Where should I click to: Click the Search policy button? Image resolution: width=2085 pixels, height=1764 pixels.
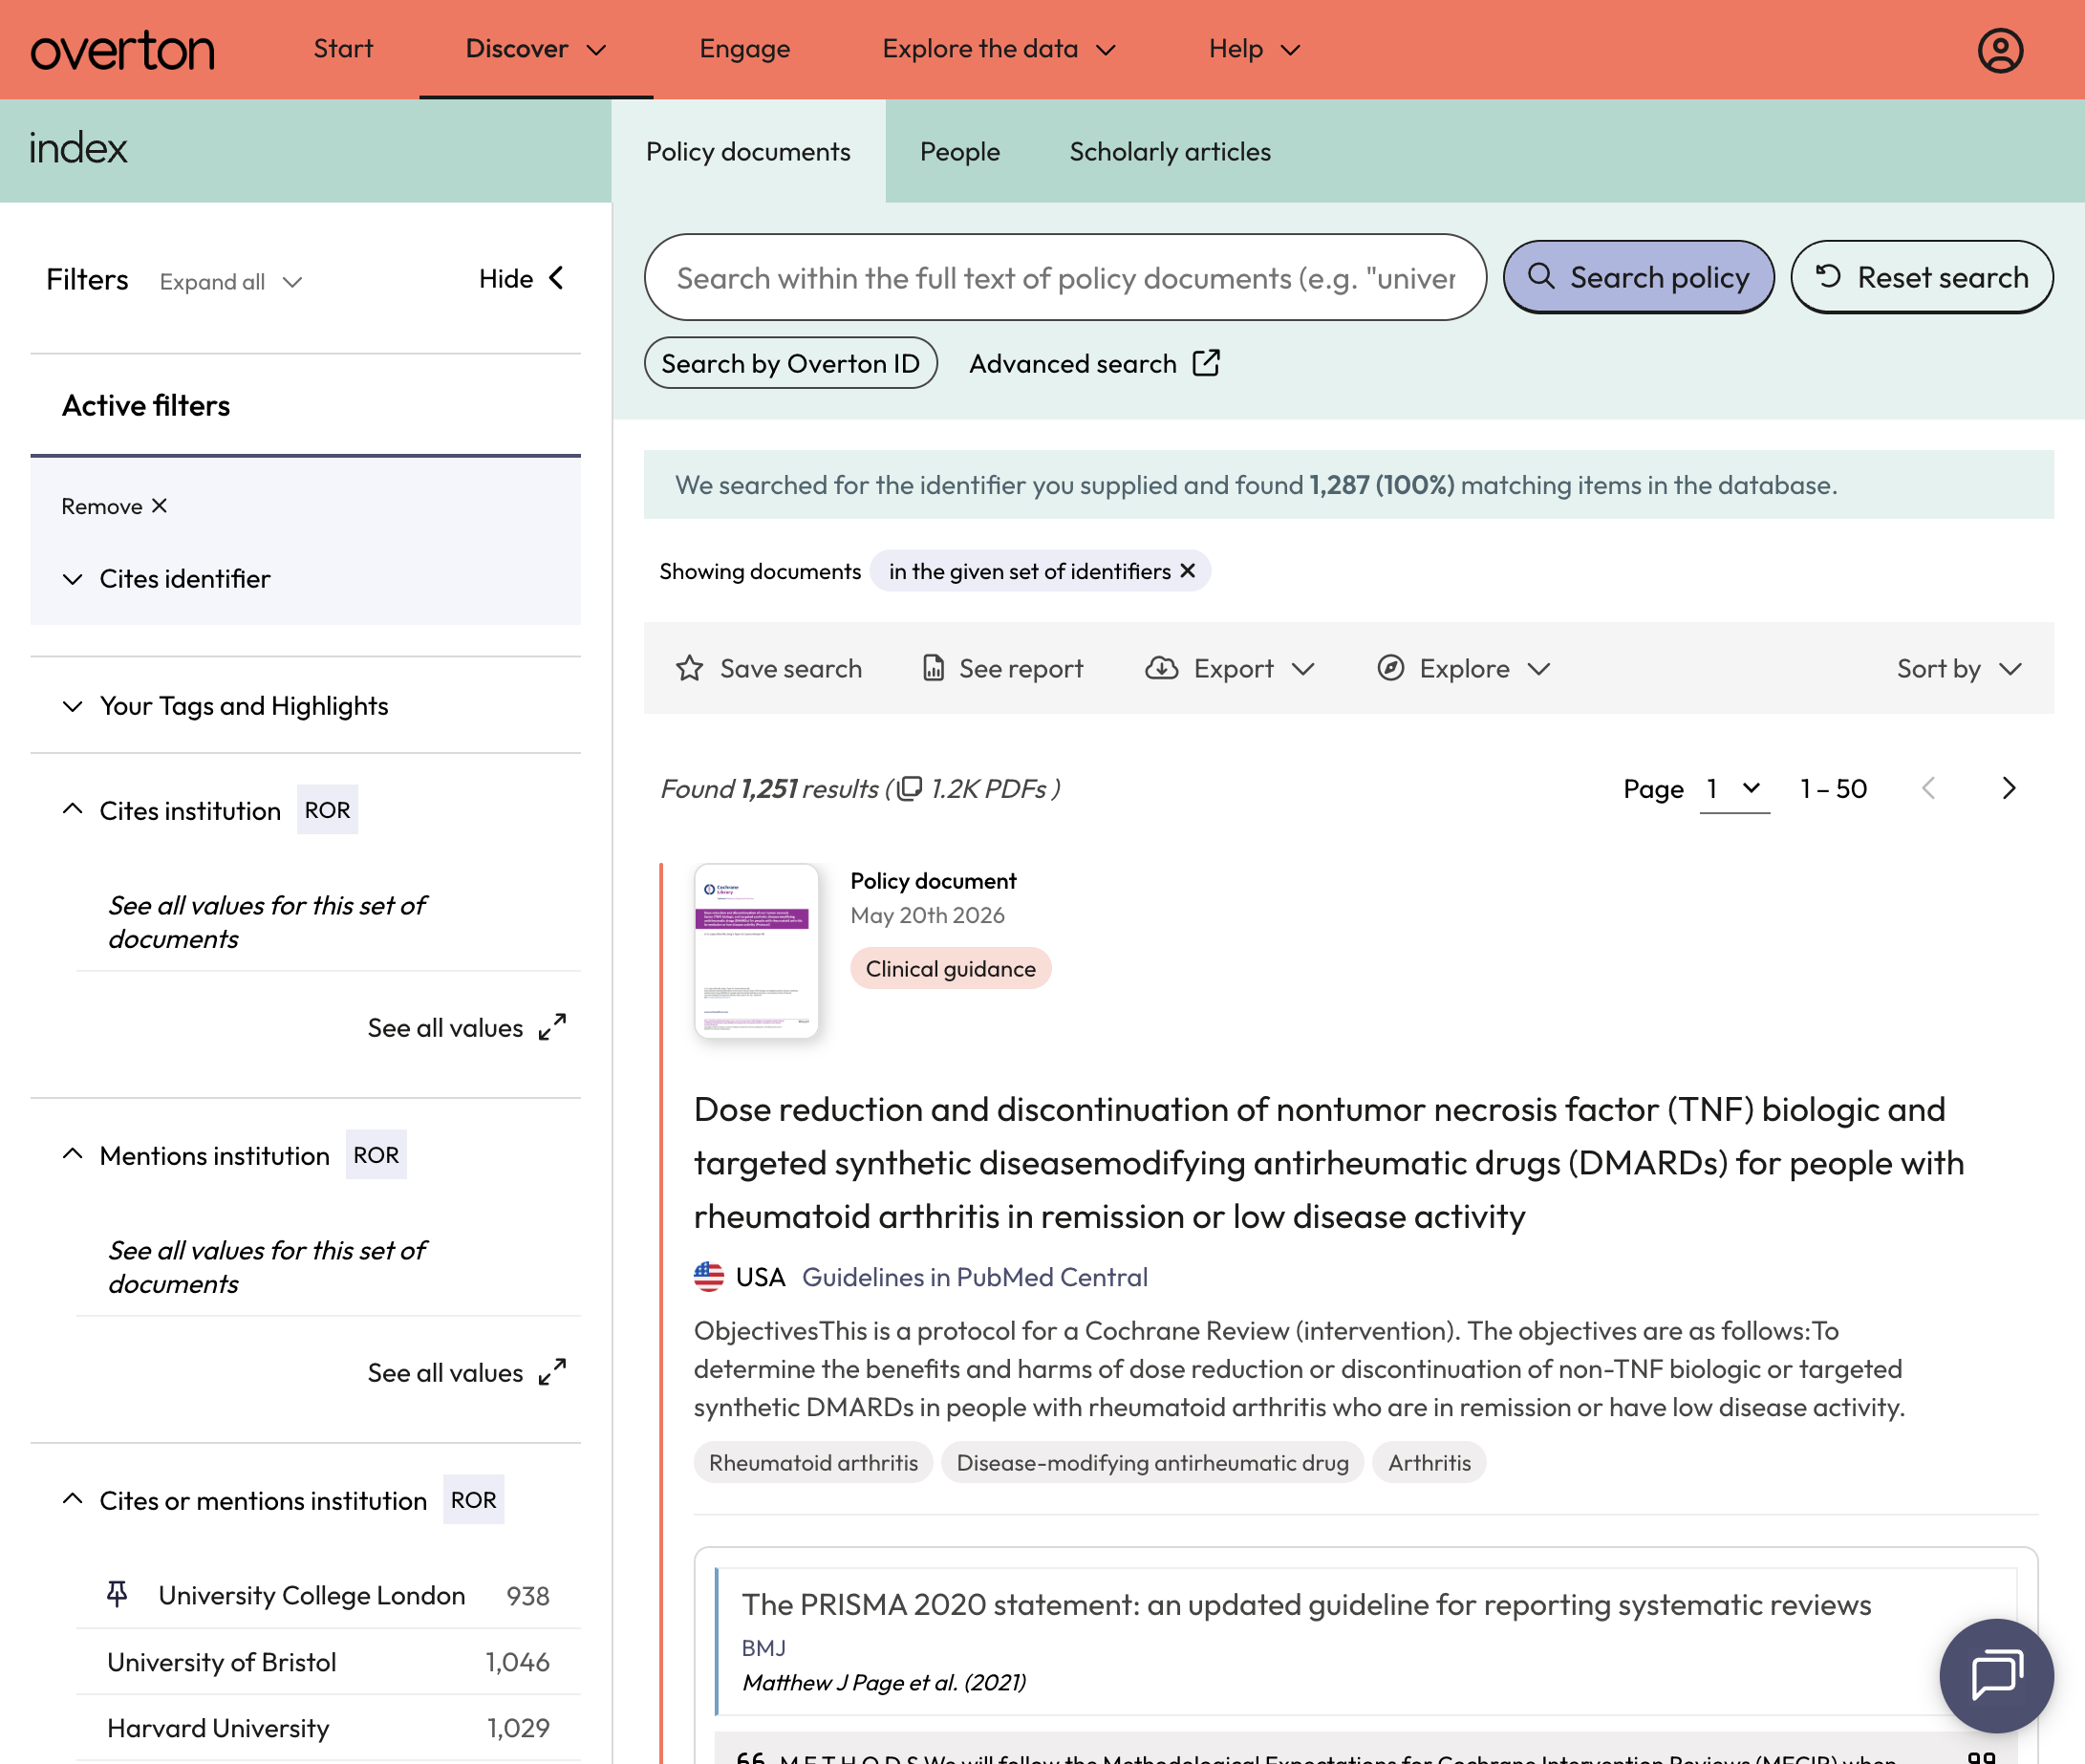[1639, 277]
